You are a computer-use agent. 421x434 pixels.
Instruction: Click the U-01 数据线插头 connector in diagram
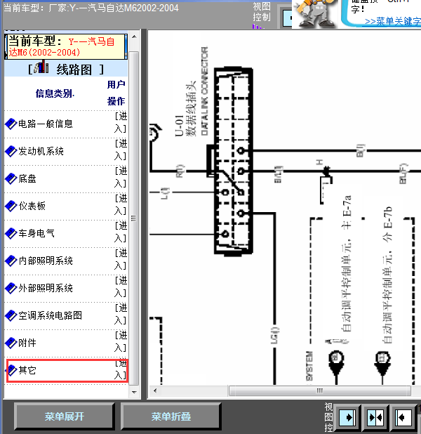pyautogui.click(x=234, y=161)
